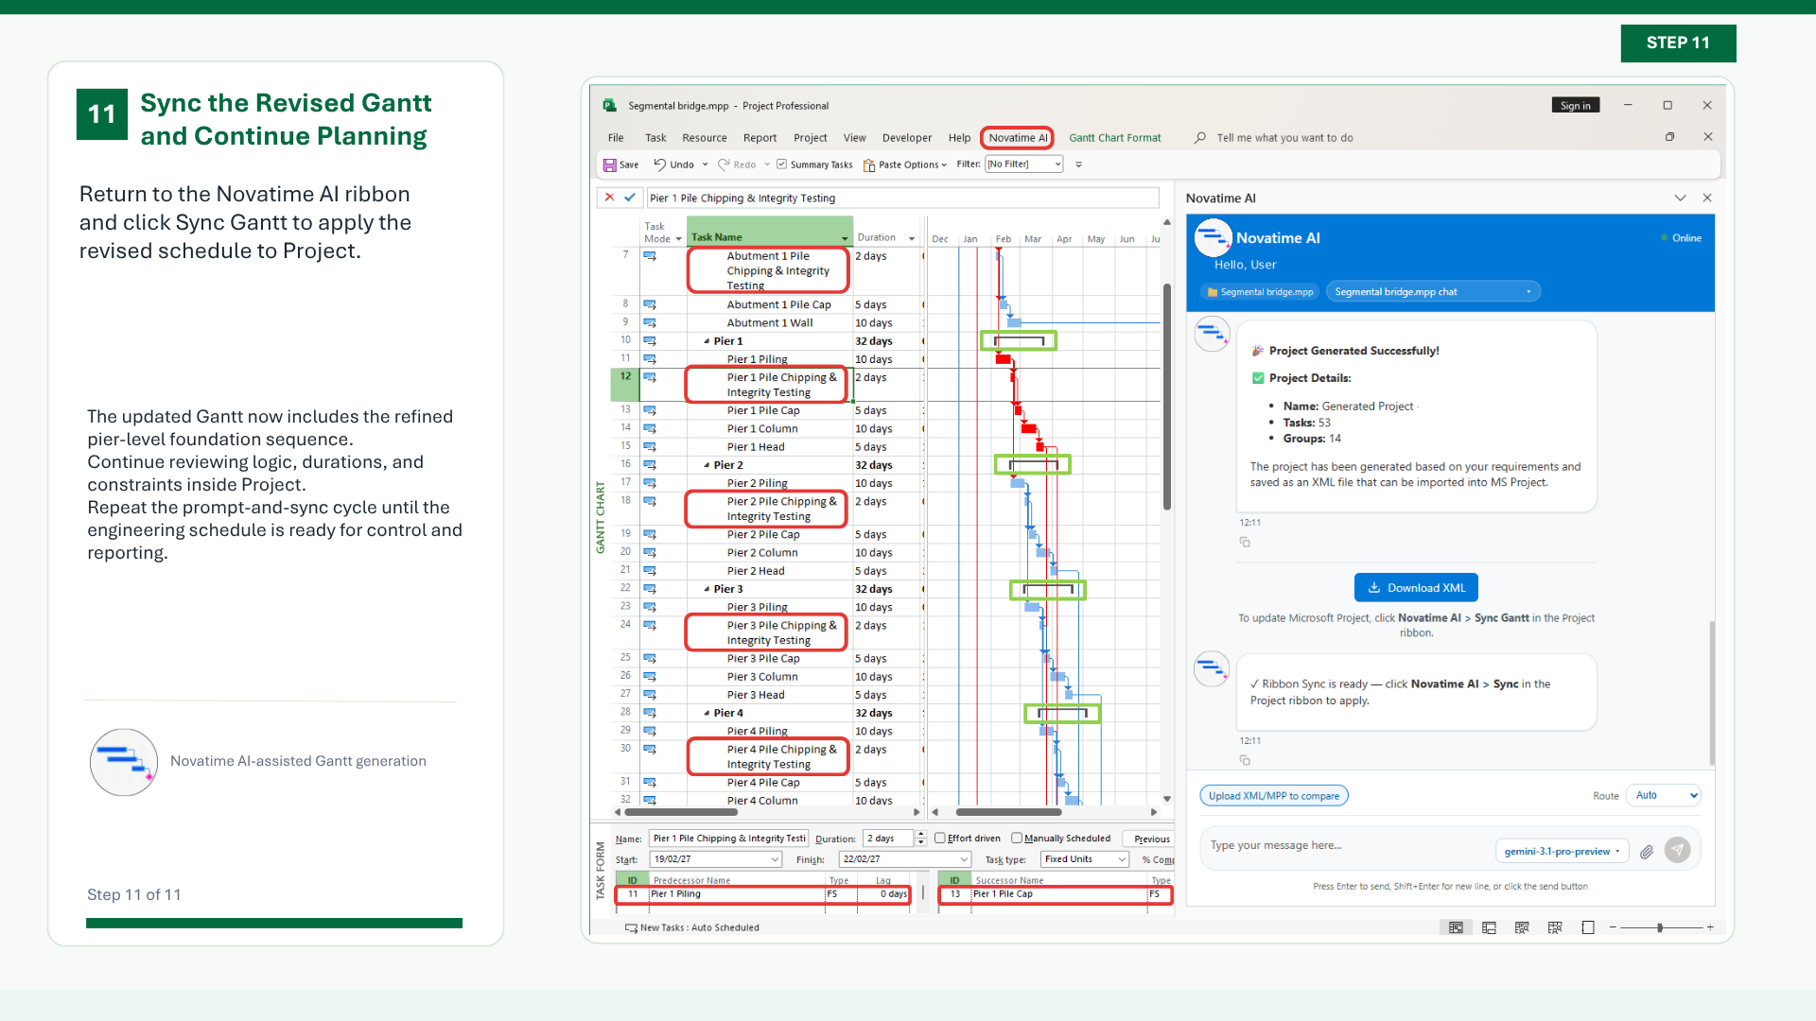Confirm the entry with the blue checkmark
Viewport: 1816px width, 1021px height.
point(630,198)
